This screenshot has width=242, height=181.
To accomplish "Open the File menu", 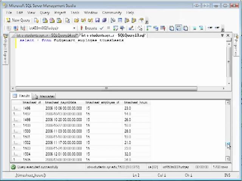I will click(x=9, y=12).
